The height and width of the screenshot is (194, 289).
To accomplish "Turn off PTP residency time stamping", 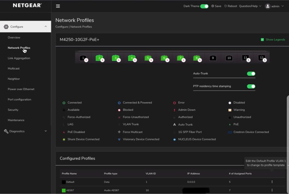I will click(x=251, y=87).
